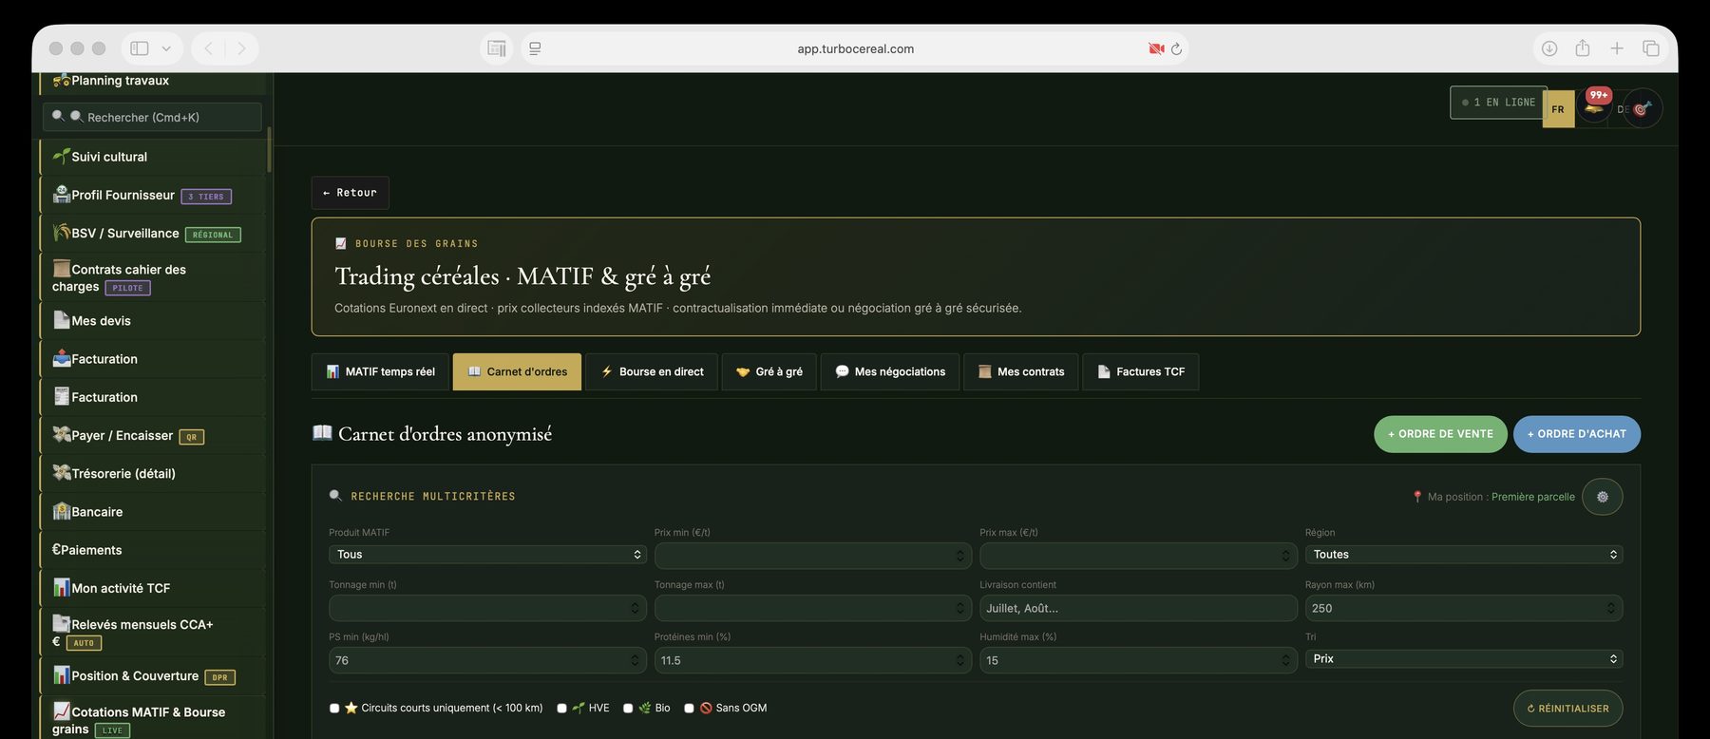The width and height of the screenshot is (1710, 739).
Task: Open the Mes négociations tab
Action: [890, 372]
